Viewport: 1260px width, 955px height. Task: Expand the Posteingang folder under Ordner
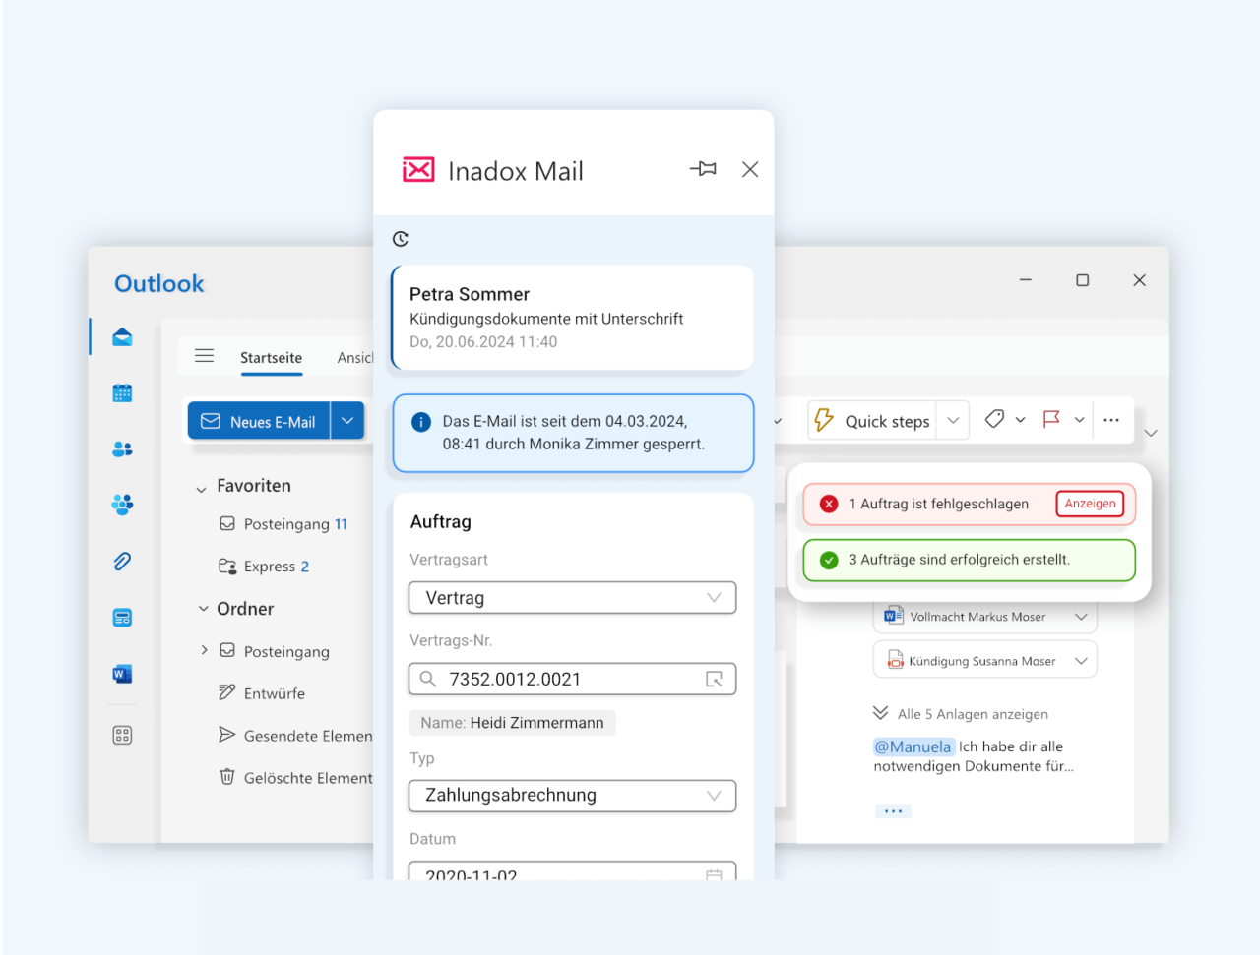[x=204, y=650]
